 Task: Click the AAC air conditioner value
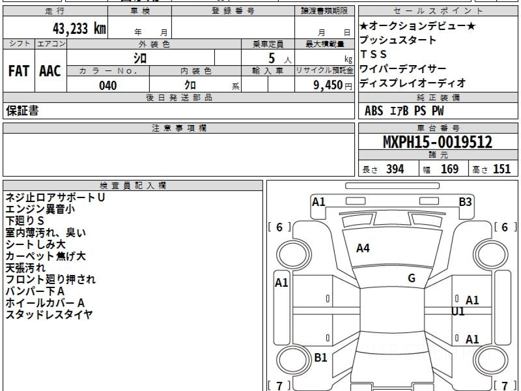50,71
